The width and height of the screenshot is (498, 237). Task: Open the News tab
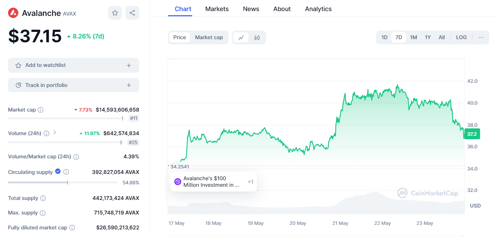pos(251,9)
